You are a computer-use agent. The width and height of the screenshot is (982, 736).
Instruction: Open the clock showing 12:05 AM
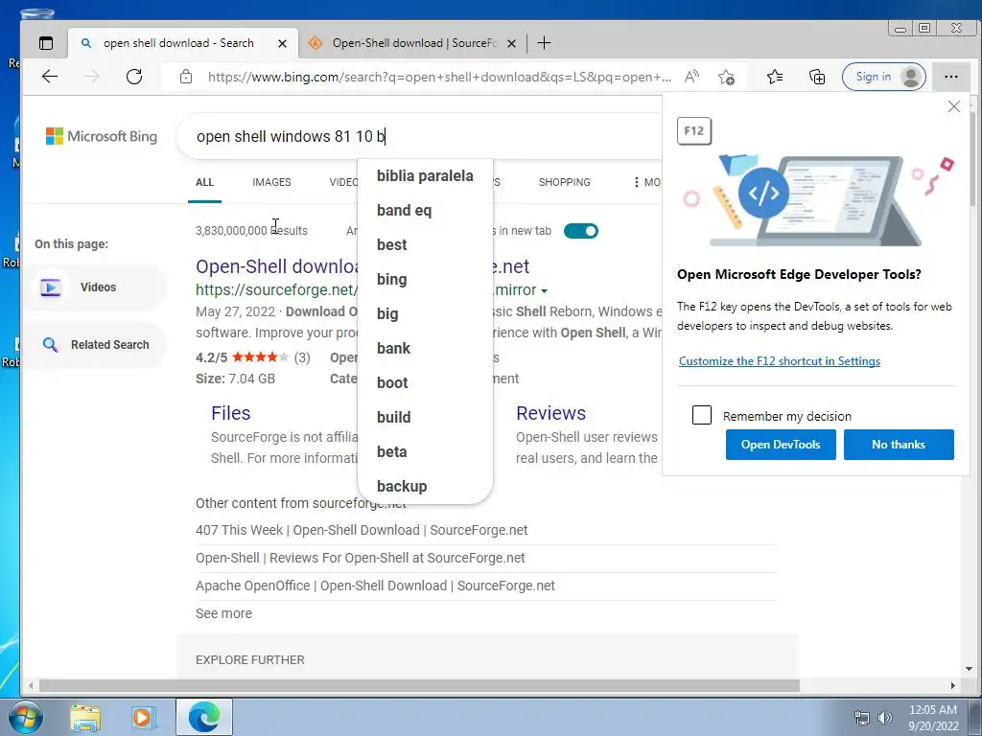(x=933, y=718)
